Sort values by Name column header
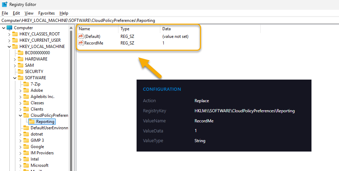339x171 pixels. (84, 29)
